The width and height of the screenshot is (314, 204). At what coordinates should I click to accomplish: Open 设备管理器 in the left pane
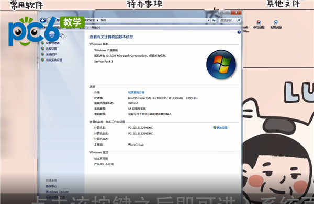tap(52, 43)
